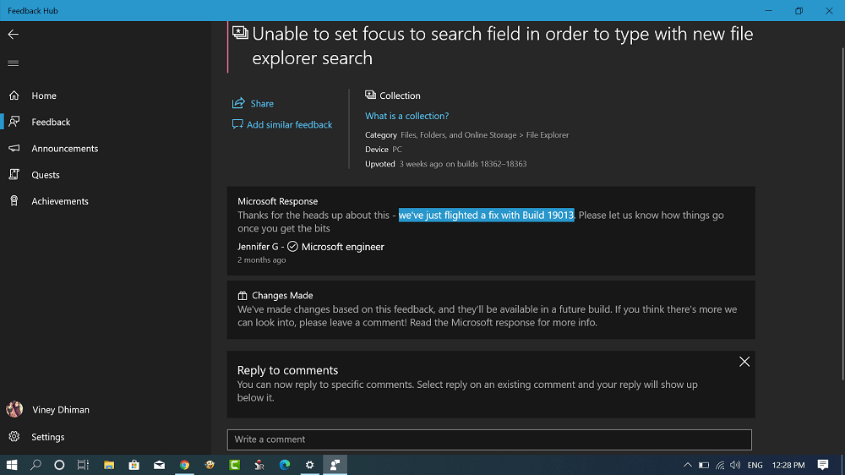Open Google Chrome from taskbar
The image size is (845, 475).
184,465
